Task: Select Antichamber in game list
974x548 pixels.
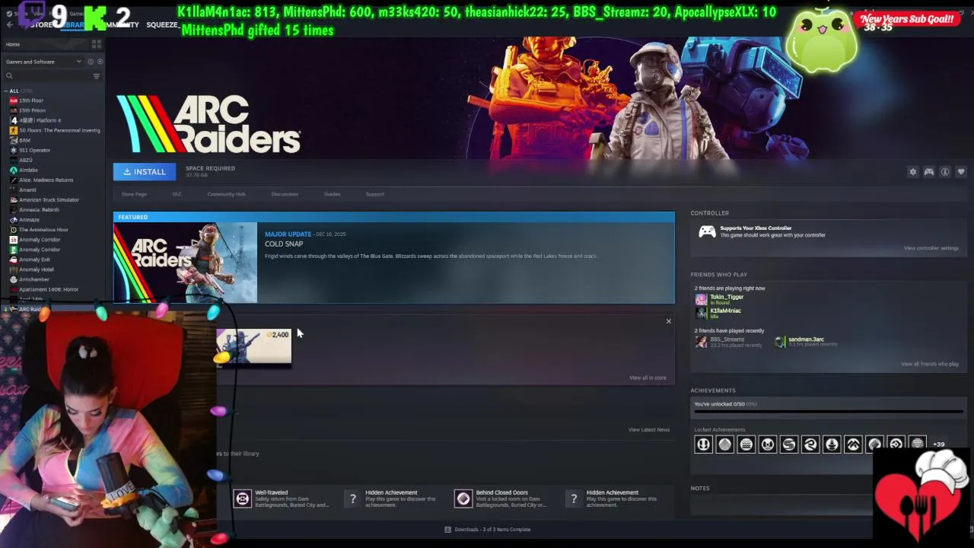Action: pos(33,279)
